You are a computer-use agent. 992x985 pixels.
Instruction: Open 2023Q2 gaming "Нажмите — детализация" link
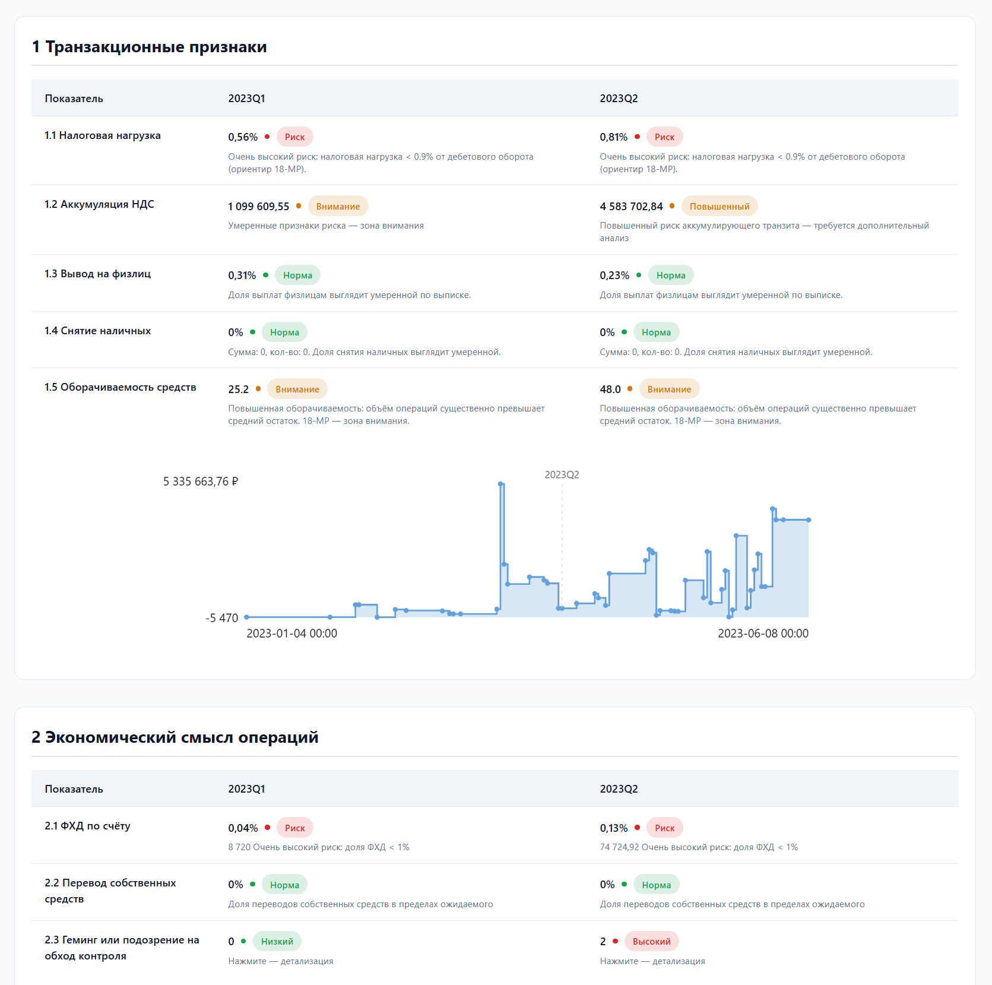click(652, 961)
